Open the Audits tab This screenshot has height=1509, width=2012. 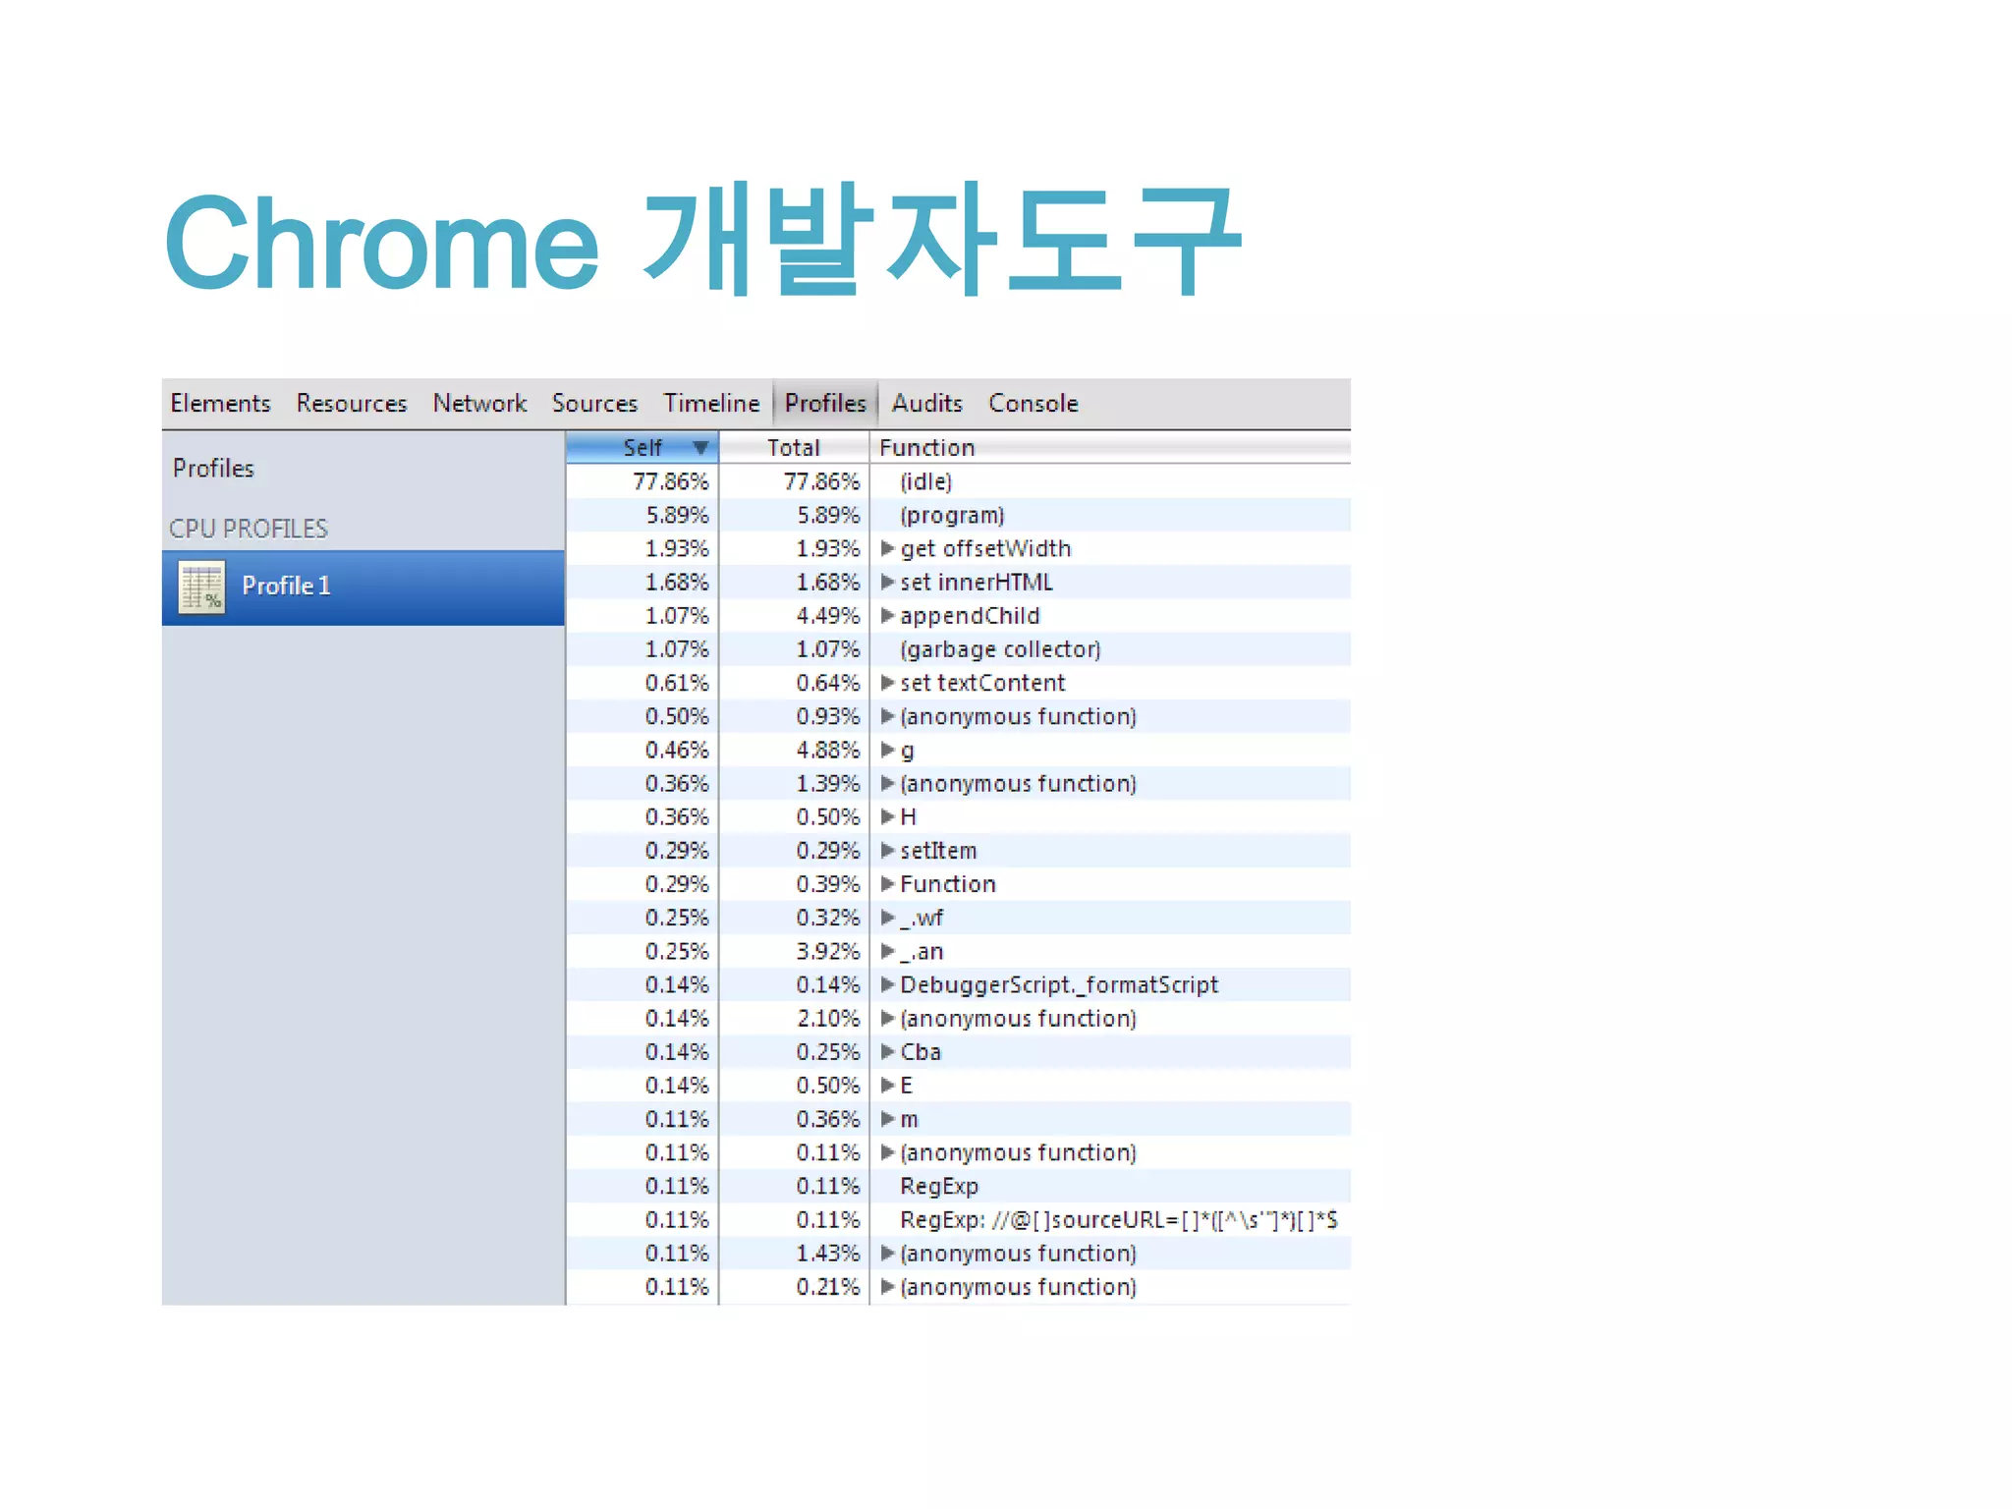coord(926,404)
